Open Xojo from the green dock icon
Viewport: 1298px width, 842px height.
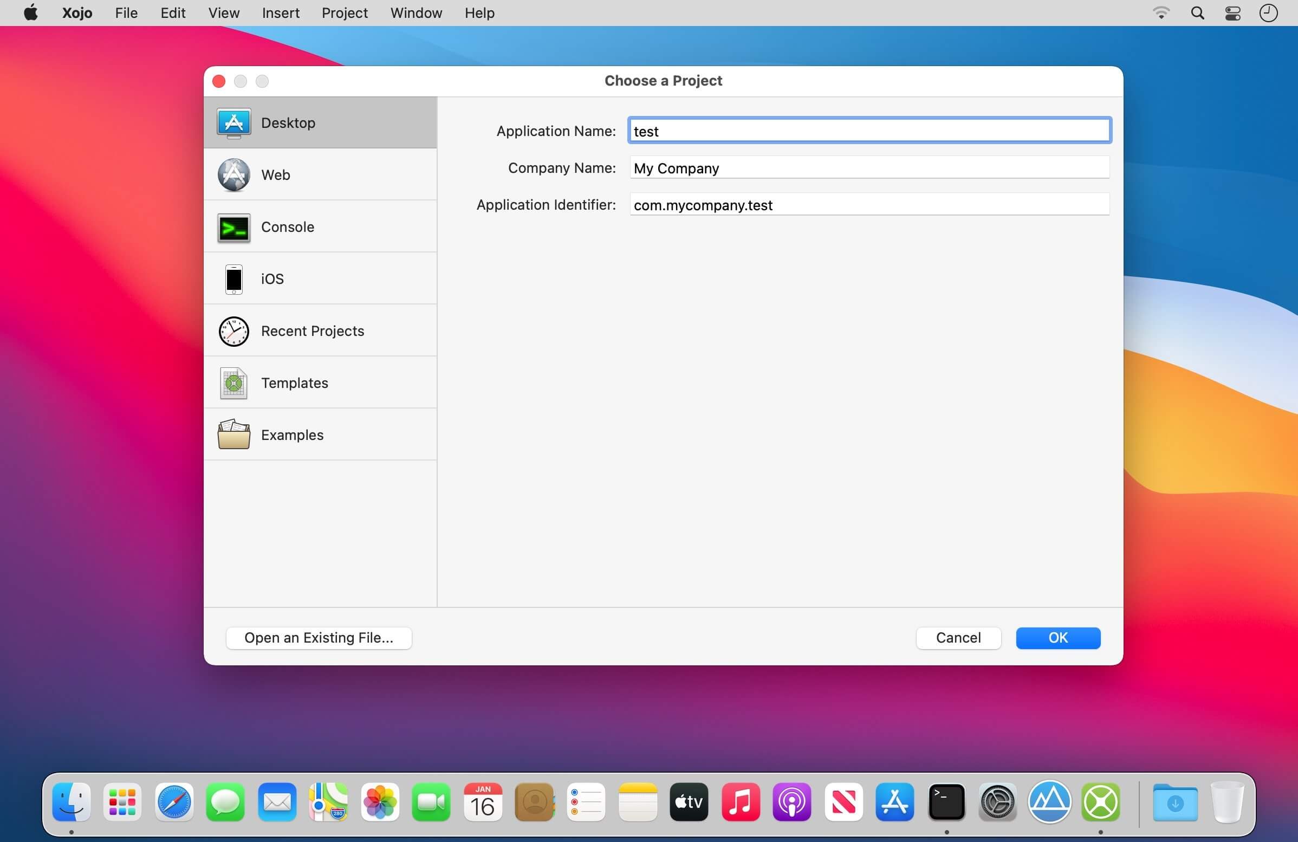click(x=1101, y=802)
